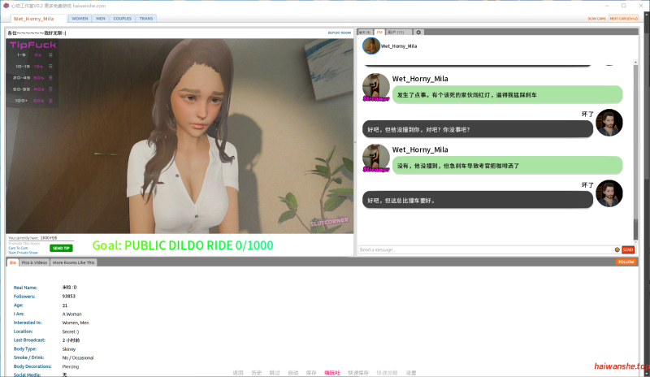Click the Location value Secret :)

tap(71, 331)
